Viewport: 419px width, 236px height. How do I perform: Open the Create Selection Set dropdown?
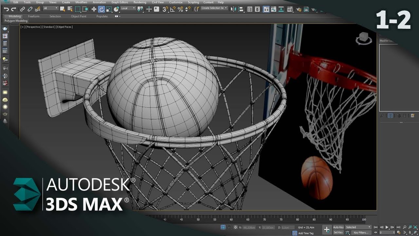tap(214, 8)
